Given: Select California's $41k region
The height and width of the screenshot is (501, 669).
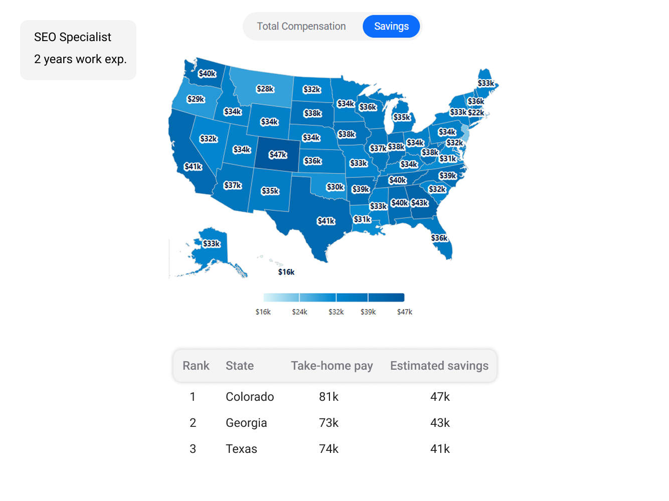Looking at the screenshot, I should (x=193, y=167).
